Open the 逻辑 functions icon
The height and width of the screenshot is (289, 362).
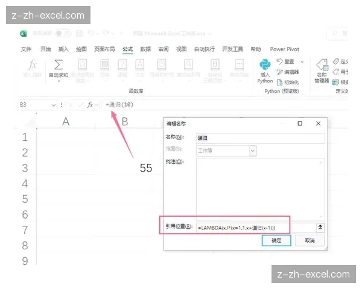click(122, 65)
